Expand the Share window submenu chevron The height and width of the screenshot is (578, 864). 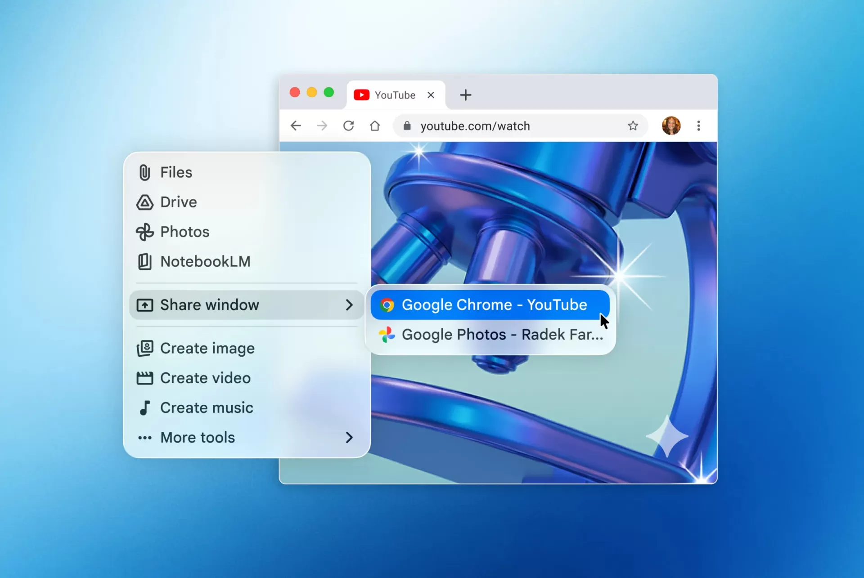(349, 305)
